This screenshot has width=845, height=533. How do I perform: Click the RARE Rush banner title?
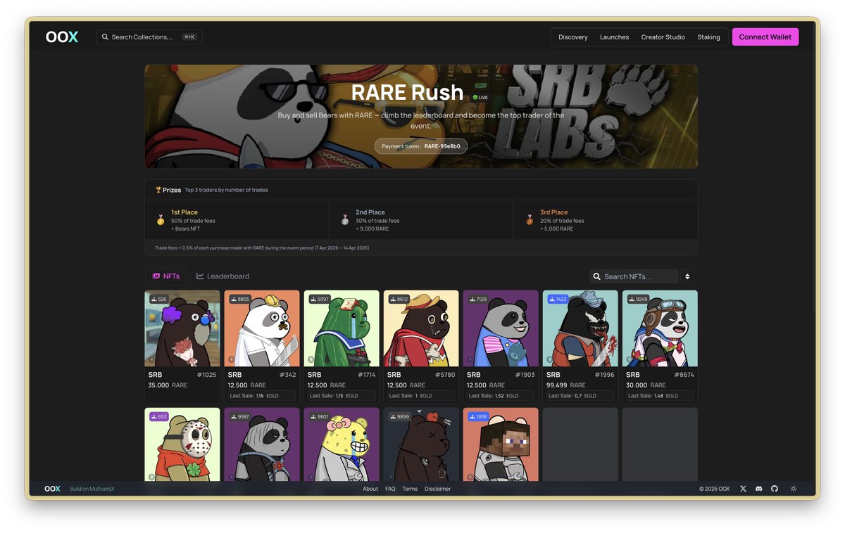[x=407, y=92]
